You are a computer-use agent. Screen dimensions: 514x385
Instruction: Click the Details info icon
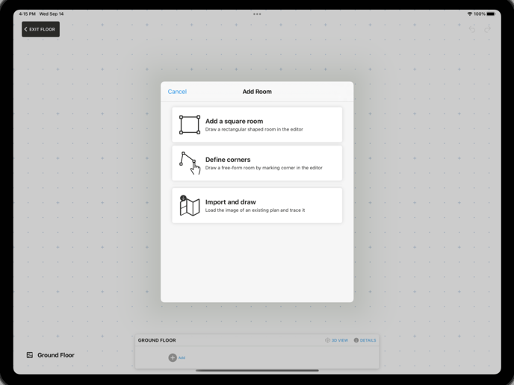pos(356,340)
